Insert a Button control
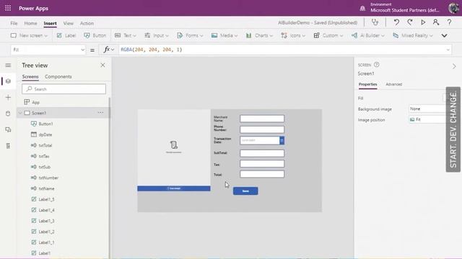The width and height of the screenshot is (462, 259). [x=95, y=35]
